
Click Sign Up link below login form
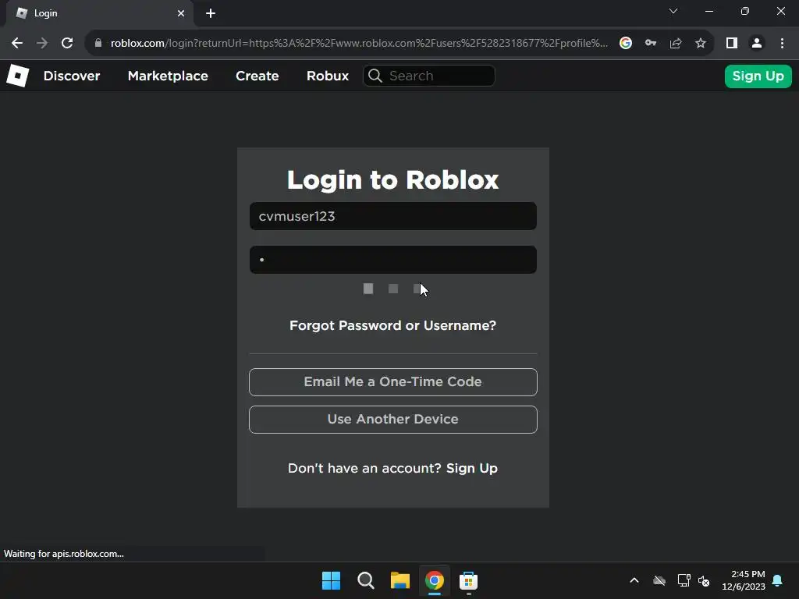472,468
